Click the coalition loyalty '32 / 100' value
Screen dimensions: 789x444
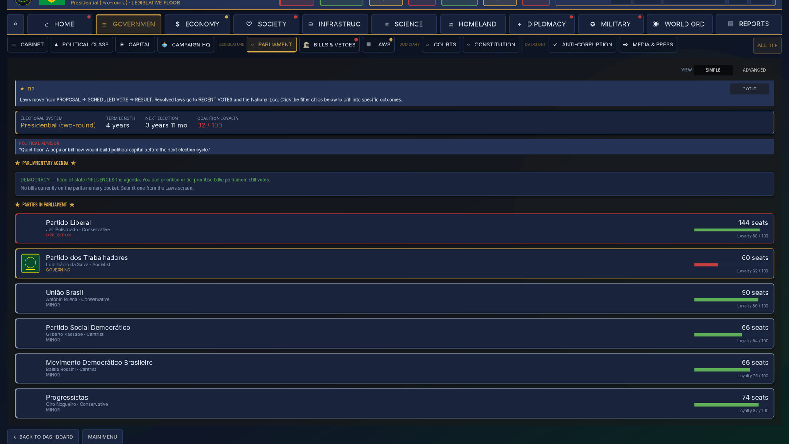coord(210,125)
